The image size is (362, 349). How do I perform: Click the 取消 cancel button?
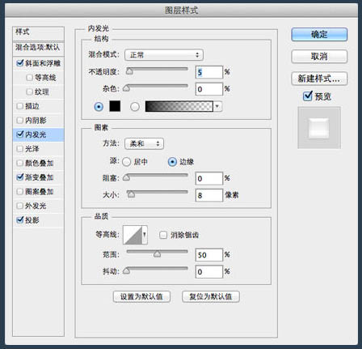click(319, 57)
